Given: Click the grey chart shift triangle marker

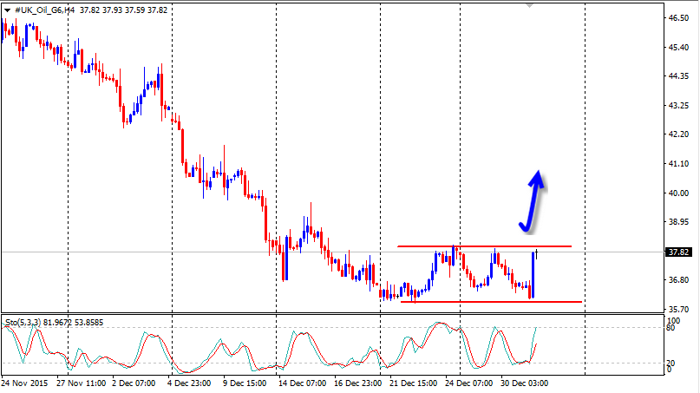Looking at the screenshot, I should pos(529,6).
